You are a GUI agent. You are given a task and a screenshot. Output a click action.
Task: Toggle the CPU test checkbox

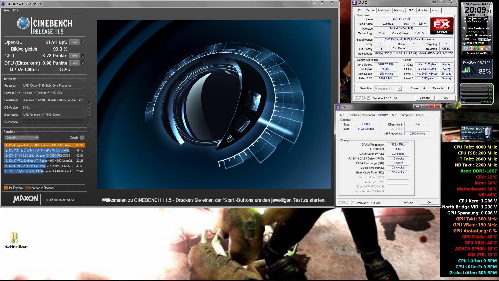pos(83,56)
